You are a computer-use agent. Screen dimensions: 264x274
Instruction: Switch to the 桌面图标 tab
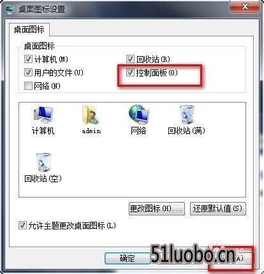[29, 29]
